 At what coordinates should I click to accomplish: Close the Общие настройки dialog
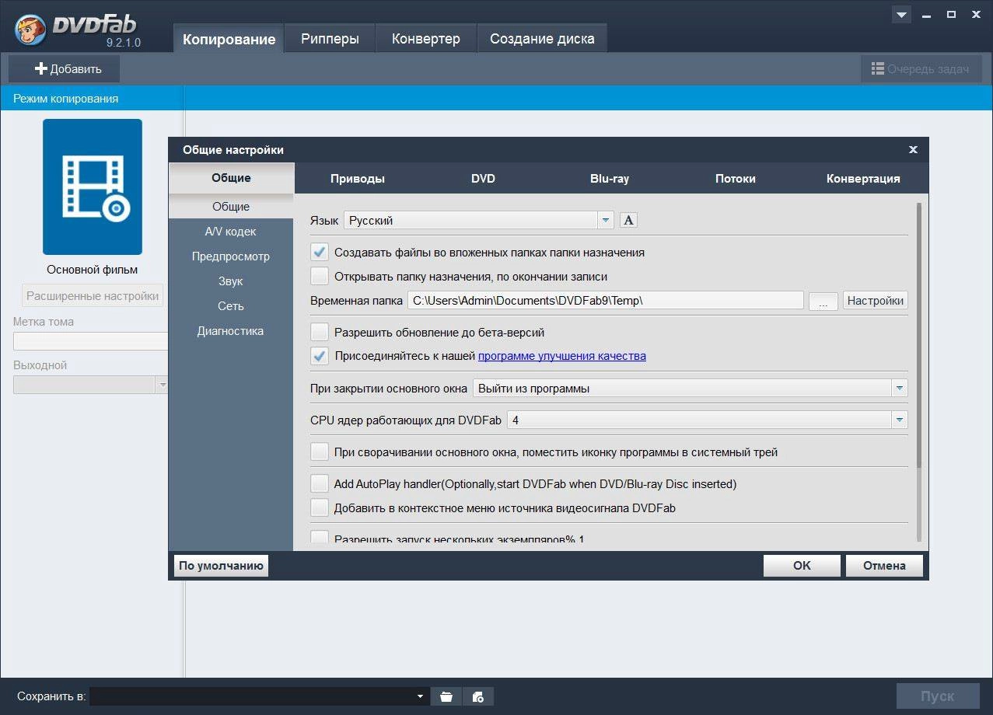coord(913,149)
